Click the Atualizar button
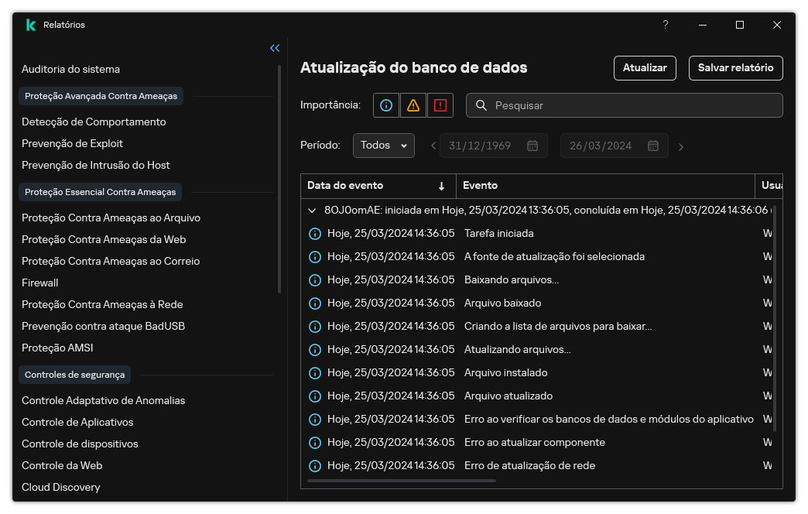The image size is (808, 514). pos(645,68)
